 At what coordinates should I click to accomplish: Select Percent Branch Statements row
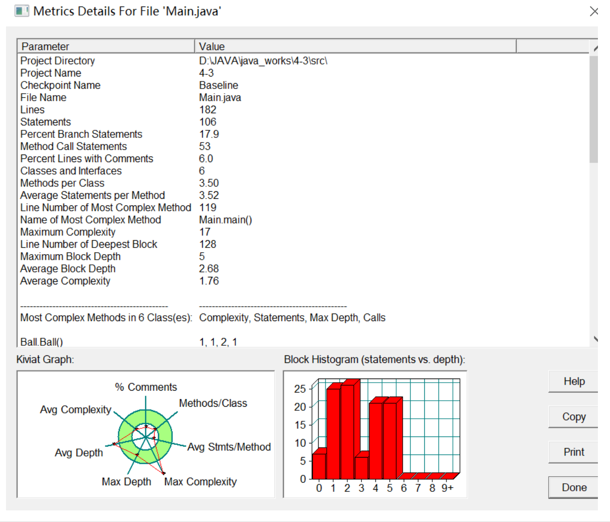click(x=303, y=134)
